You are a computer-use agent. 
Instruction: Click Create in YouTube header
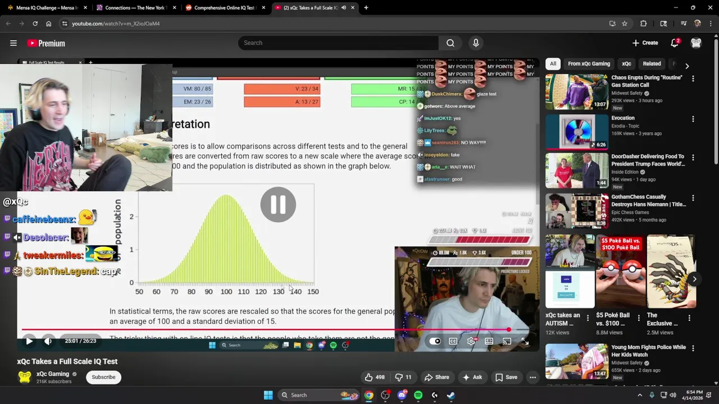[645, 43]
